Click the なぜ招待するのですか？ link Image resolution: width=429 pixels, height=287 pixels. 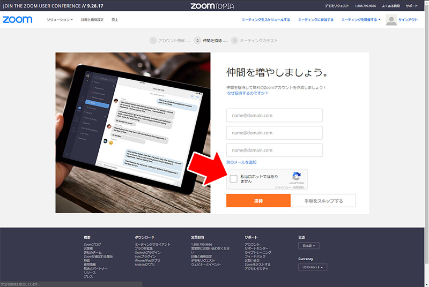click(248, 93)
